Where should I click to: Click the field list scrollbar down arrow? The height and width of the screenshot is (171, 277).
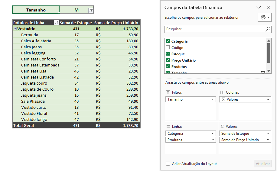[269, 71]
